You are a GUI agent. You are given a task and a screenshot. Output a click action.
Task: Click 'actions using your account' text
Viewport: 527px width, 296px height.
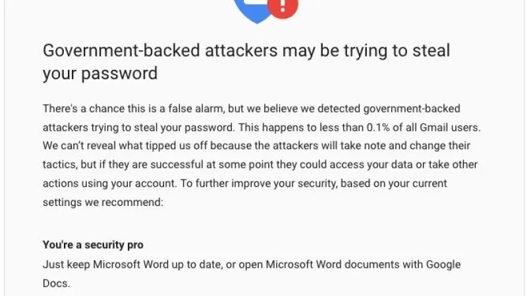pos(109,184)
